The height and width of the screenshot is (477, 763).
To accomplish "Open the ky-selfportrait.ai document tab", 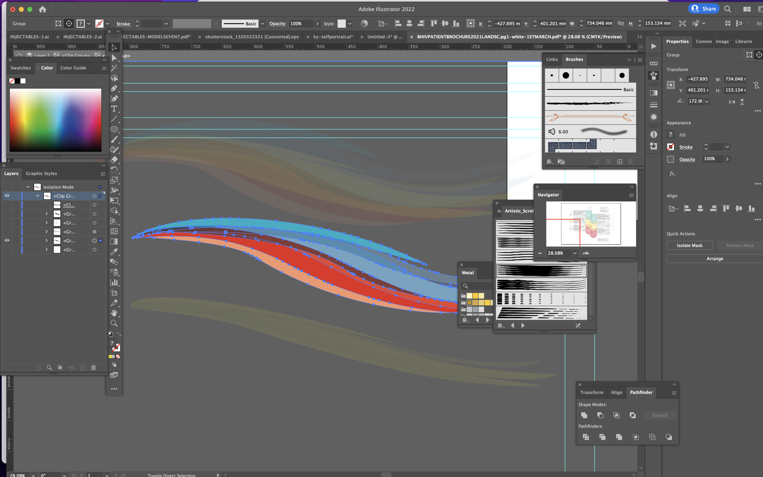I will pos(333,37).
